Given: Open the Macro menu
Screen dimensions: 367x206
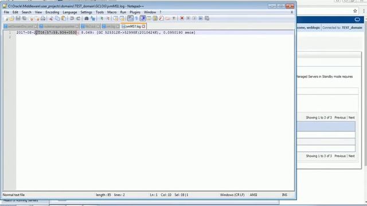Looking at the screenshot, I should 112,12.
